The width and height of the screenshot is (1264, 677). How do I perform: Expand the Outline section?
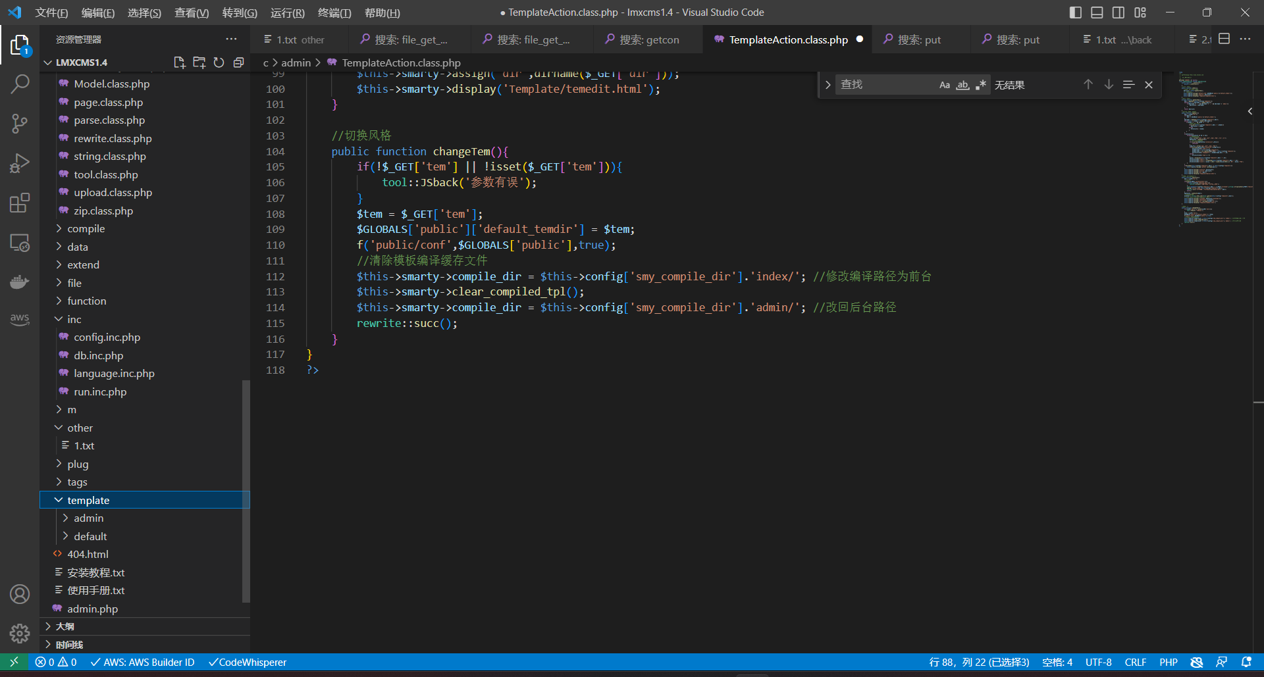(x=145, y=626)
